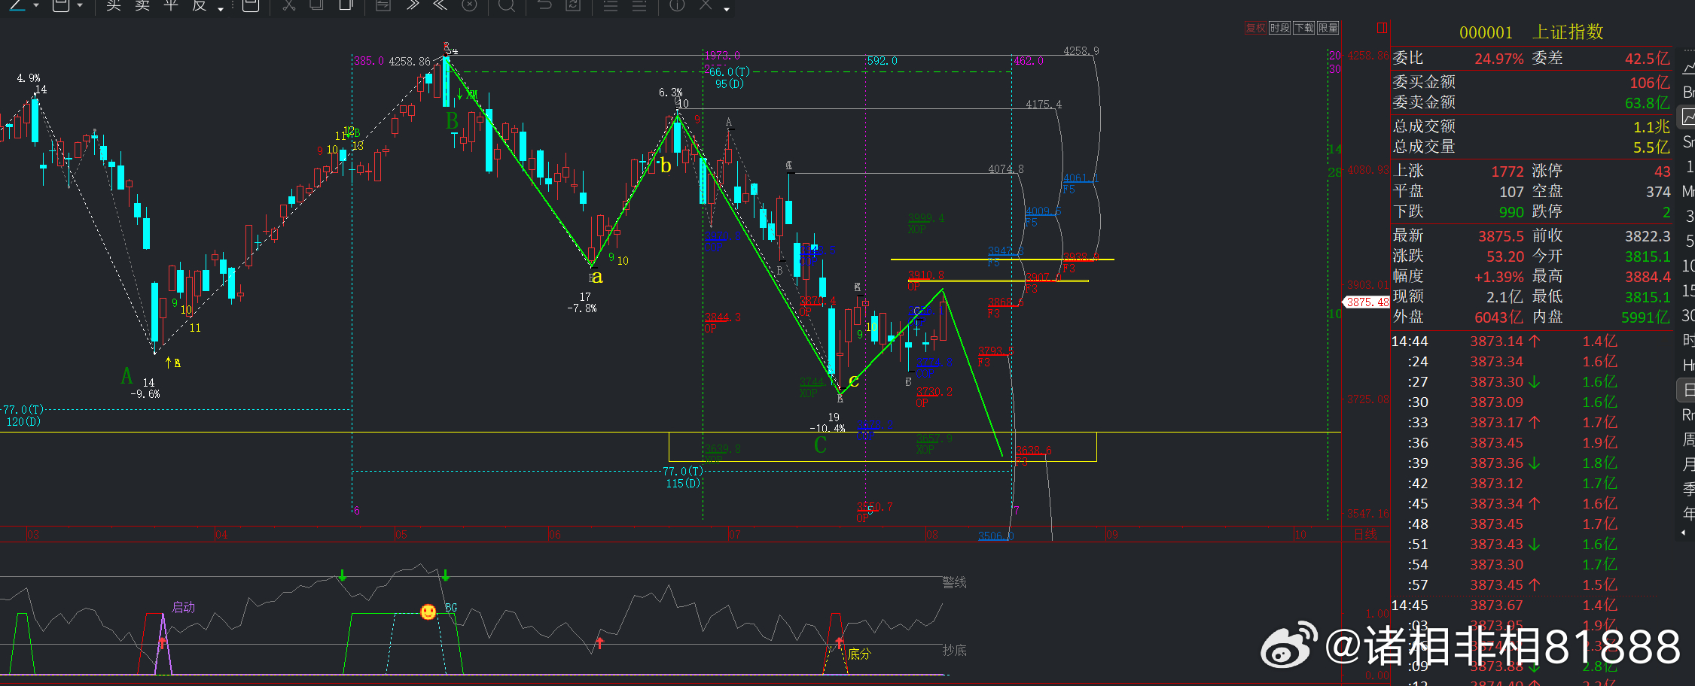Screen dimensions: 1695x686
Task: Click the 14:45 tick row price 3873.67
Action: point(1496,606)
